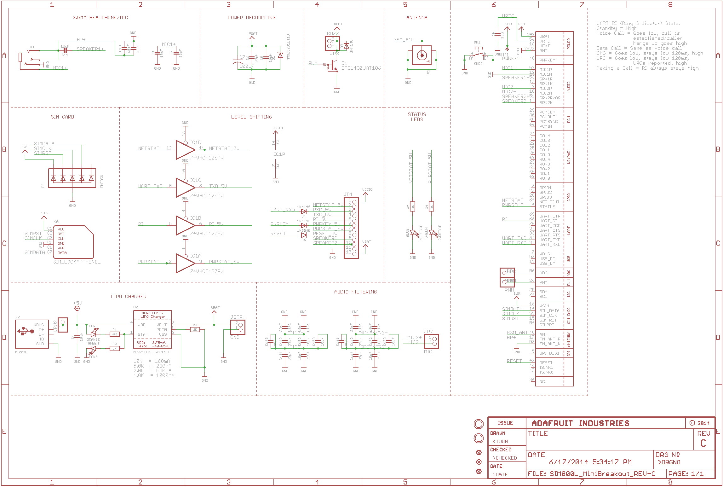Screen dimensions: 723x487
Task: Select the 'PAGE: 1/1' field
Action: (x=686, y=474)
